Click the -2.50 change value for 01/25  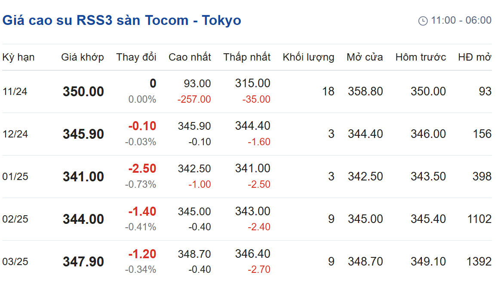pos(142,168)
